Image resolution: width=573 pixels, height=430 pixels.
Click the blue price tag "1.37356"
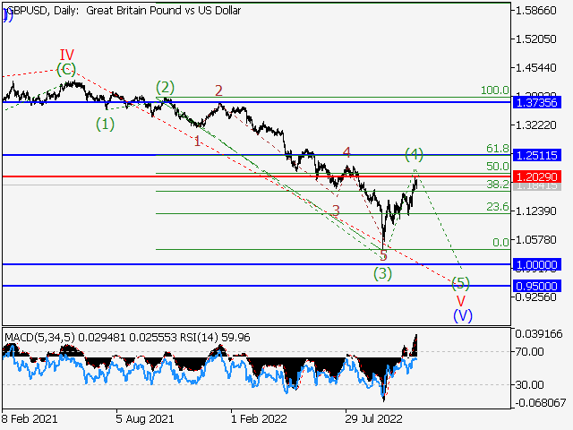pyautogui.click(x=537, y=102)
